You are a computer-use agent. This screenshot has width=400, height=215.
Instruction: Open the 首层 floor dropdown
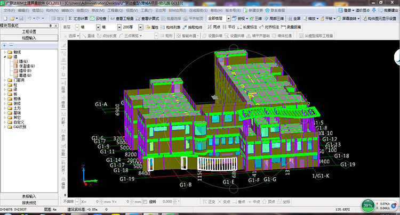[x=77, y=27]
